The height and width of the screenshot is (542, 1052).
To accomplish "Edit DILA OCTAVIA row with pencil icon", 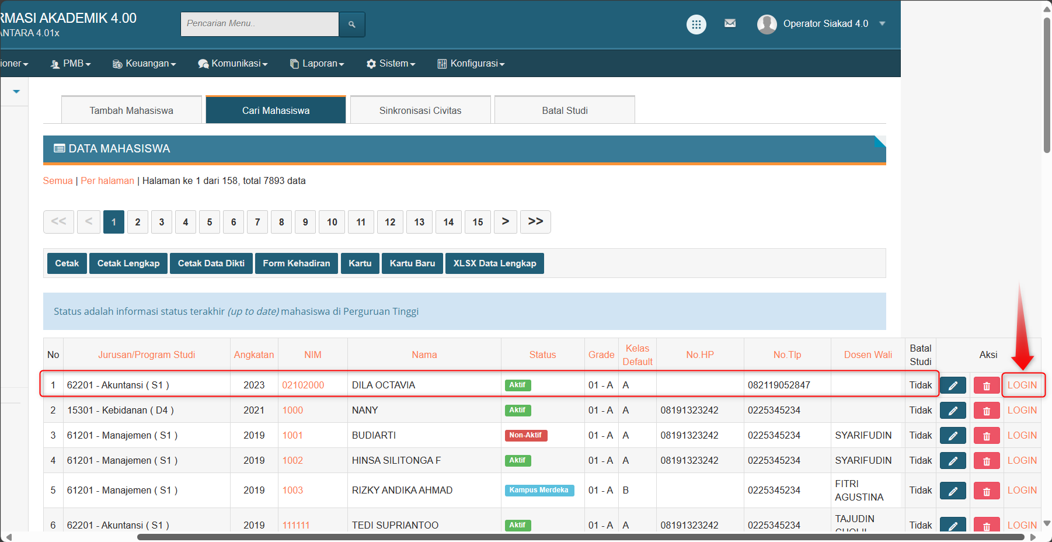I will point(953,385).
